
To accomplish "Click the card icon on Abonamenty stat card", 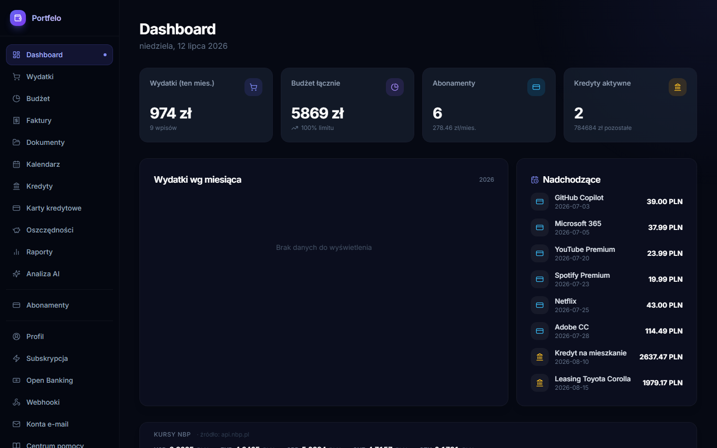I will tap(536, 87).
